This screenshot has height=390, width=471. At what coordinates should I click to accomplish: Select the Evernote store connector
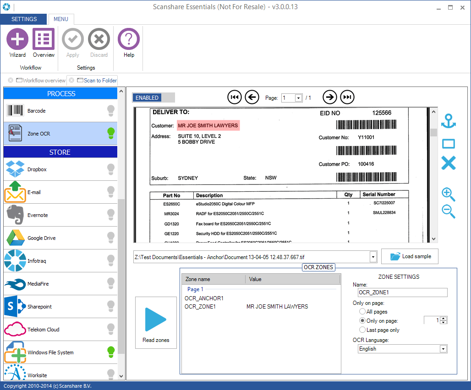click(60, 215)
